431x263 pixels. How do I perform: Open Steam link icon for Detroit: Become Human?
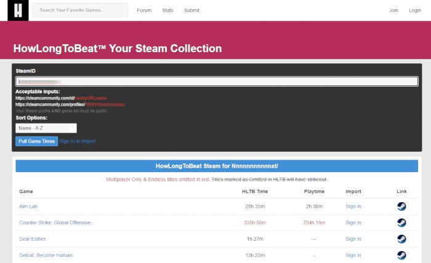(401, 255)
